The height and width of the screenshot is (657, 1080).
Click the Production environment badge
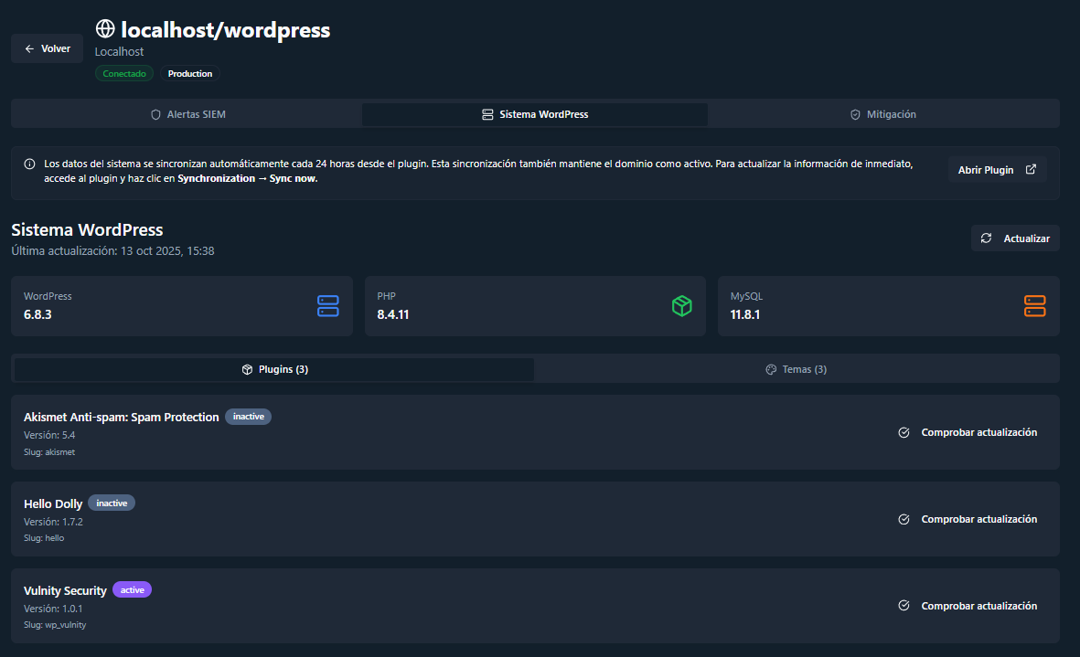[x=190, y=74]
